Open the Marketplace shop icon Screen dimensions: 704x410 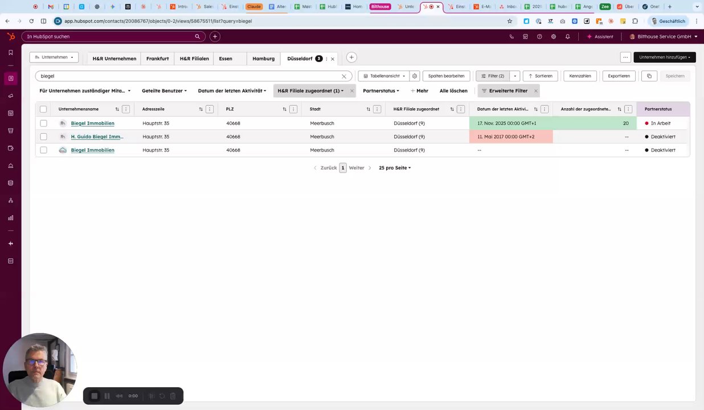click(525, 36)
